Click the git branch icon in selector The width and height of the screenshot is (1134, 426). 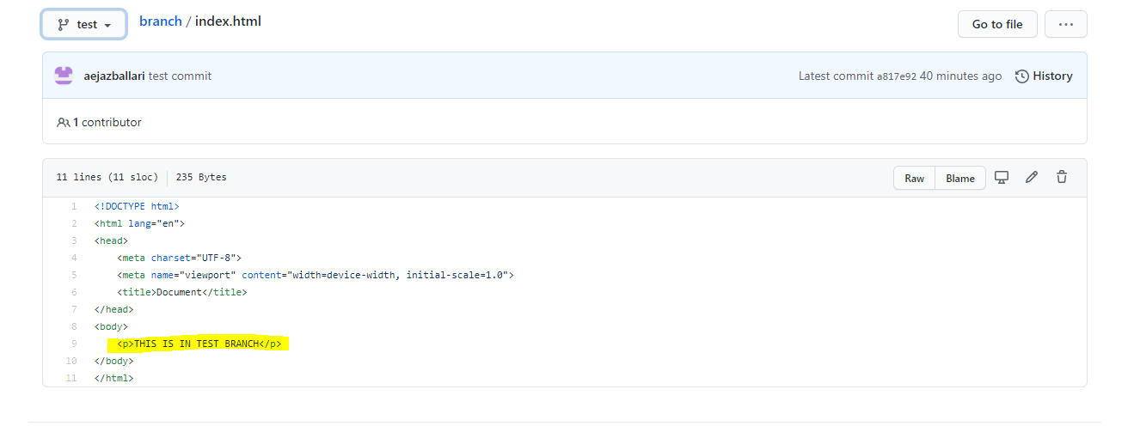64,24
